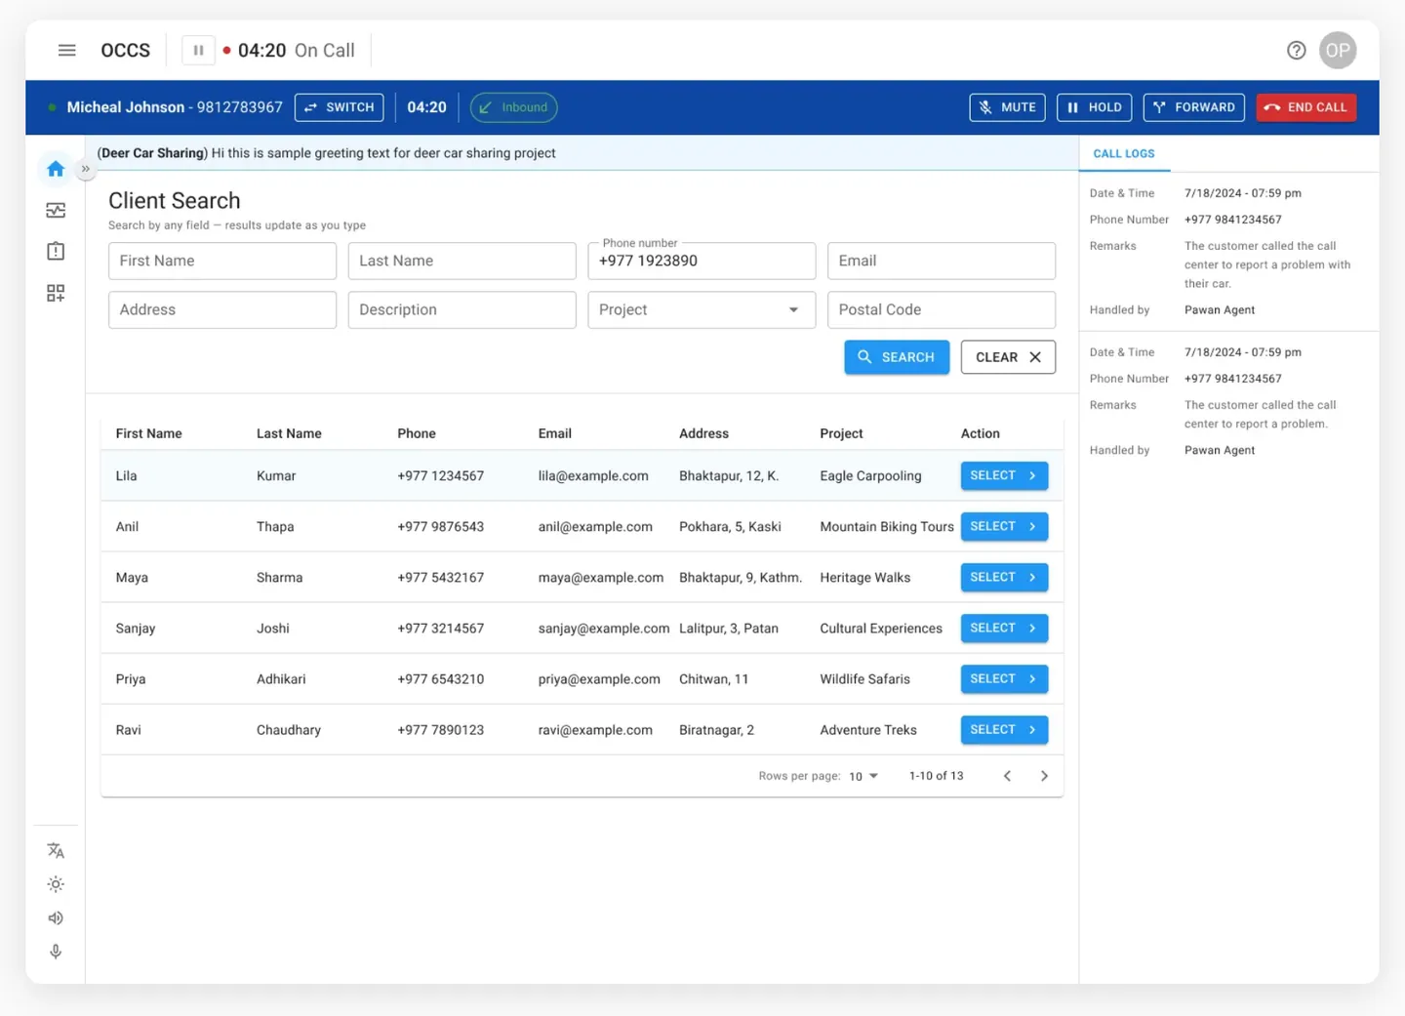Click the lila@example.com email cell
Viewport: 1405px width, 1016px height.
[593, 476]
